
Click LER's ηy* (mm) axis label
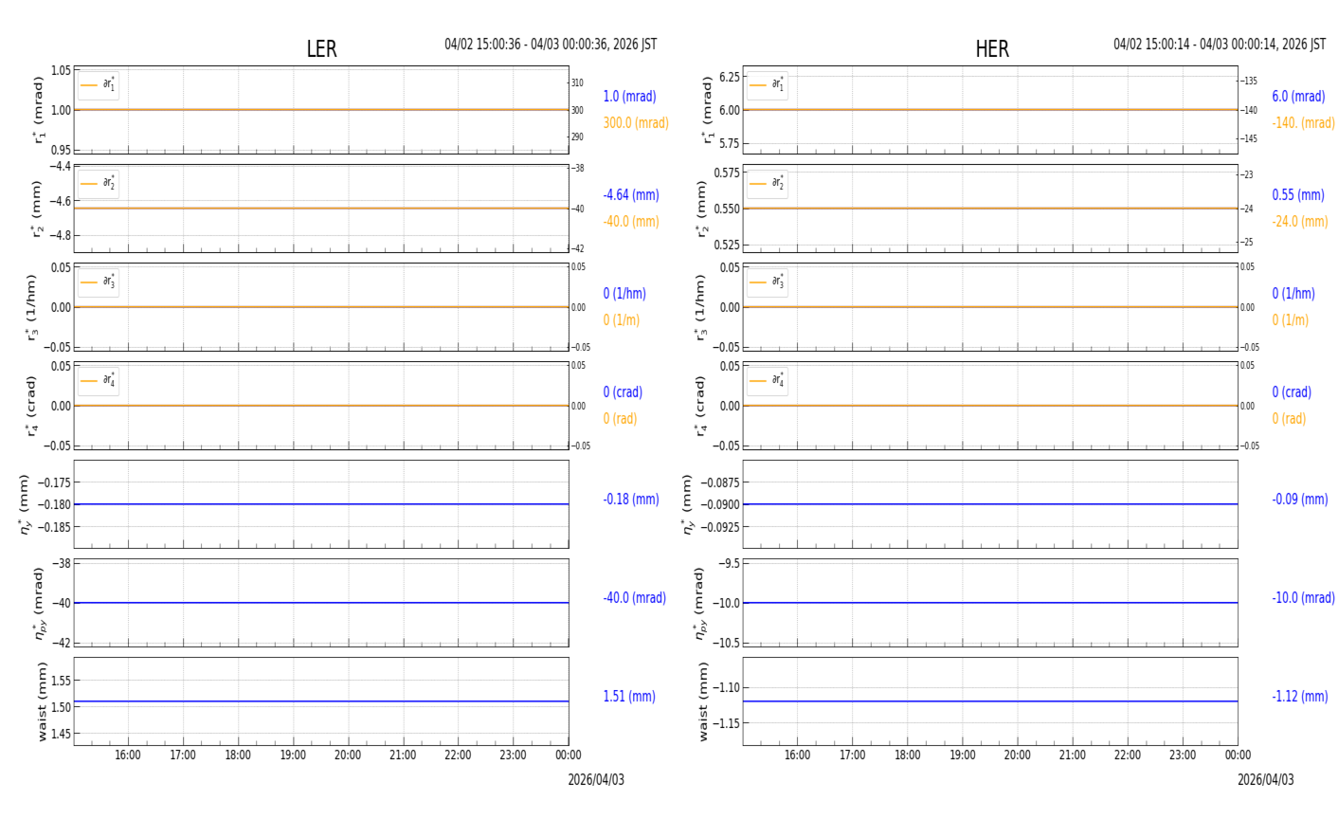point(25,504)
